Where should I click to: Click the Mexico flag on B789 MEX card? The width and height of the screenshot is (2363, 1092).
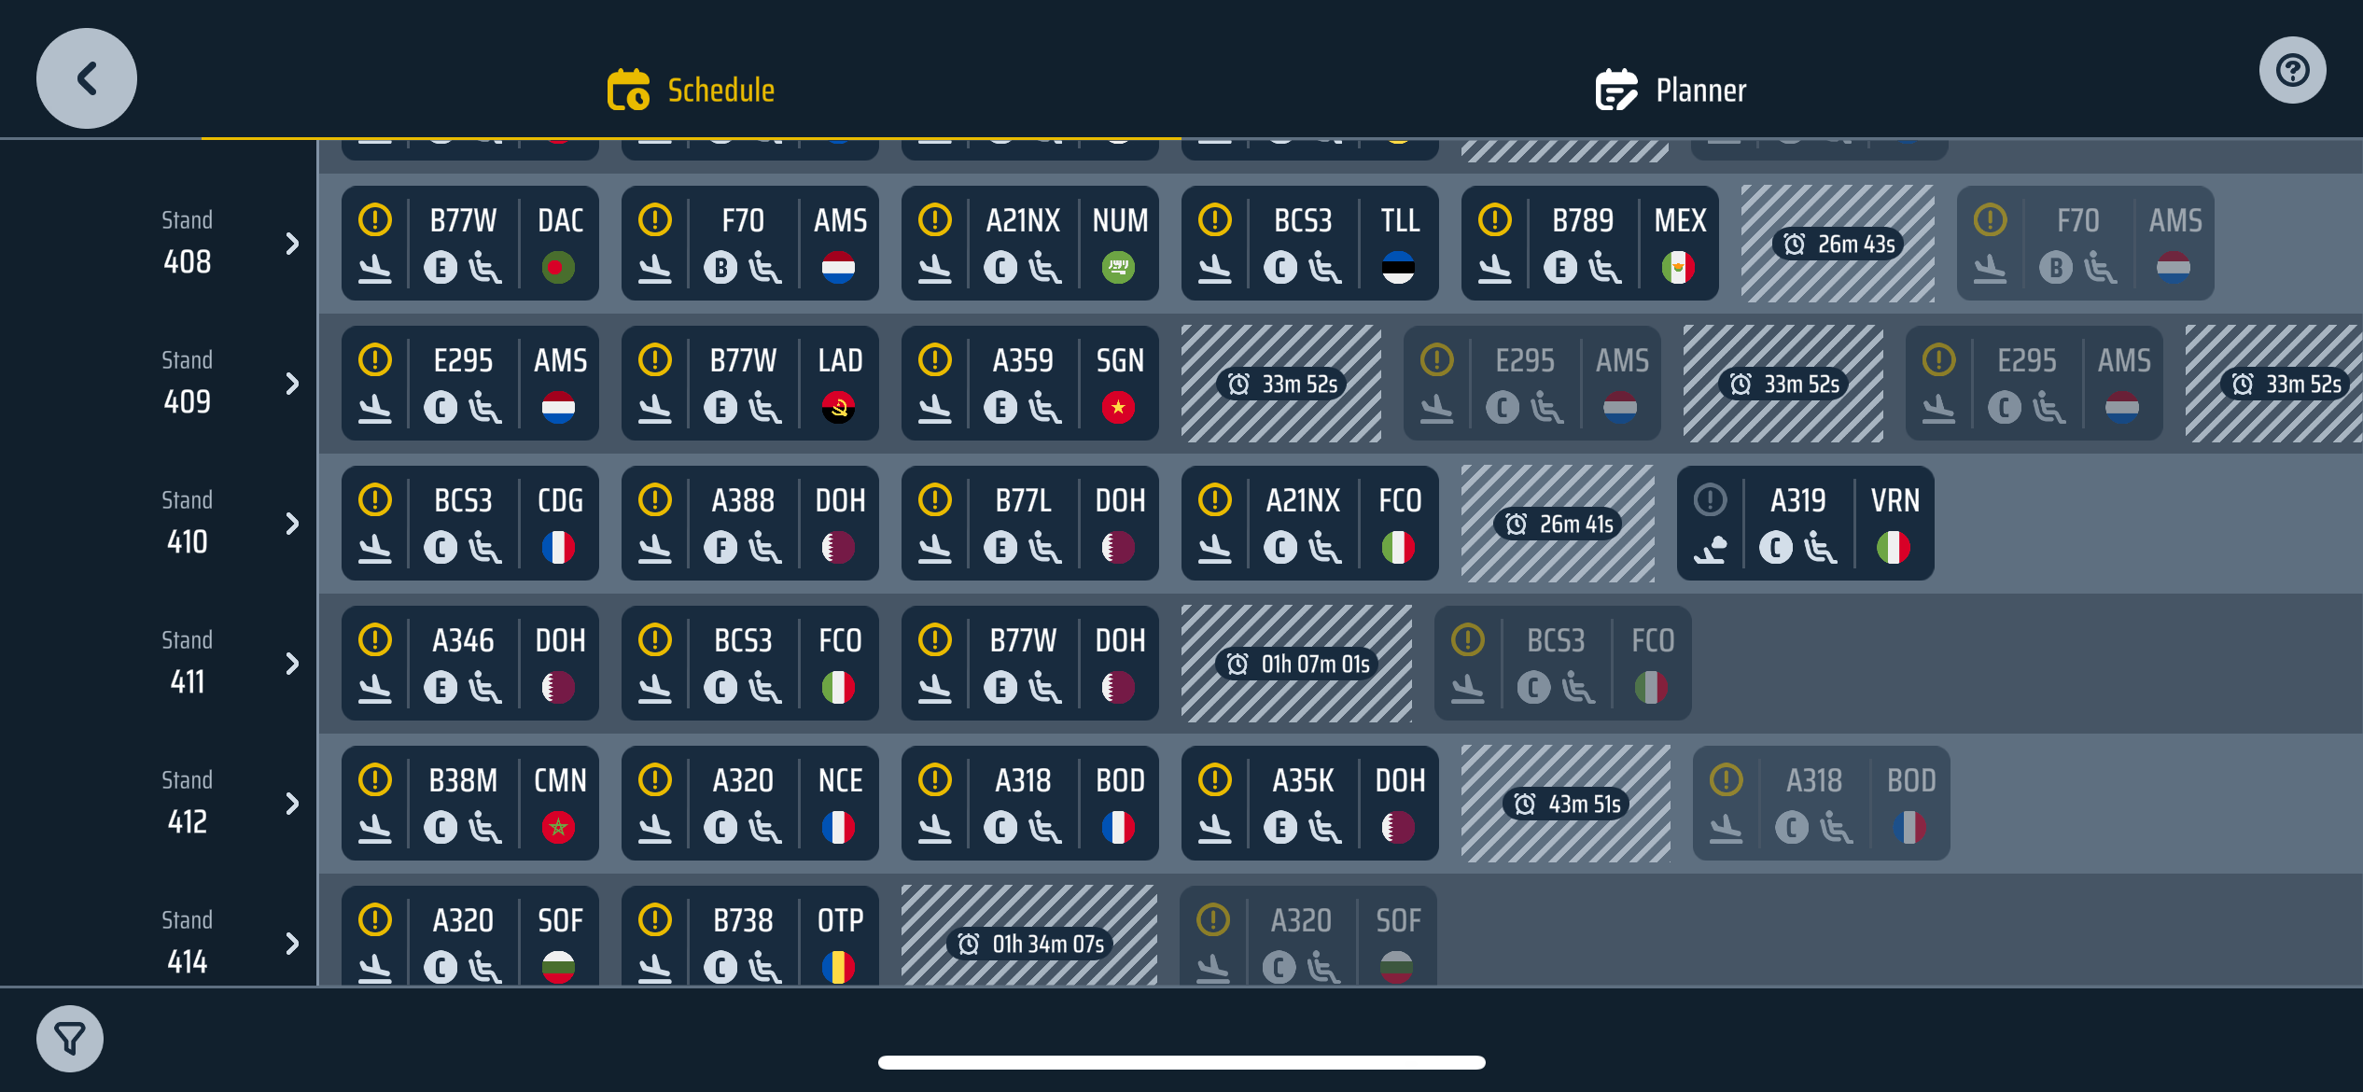[1678, 268]
